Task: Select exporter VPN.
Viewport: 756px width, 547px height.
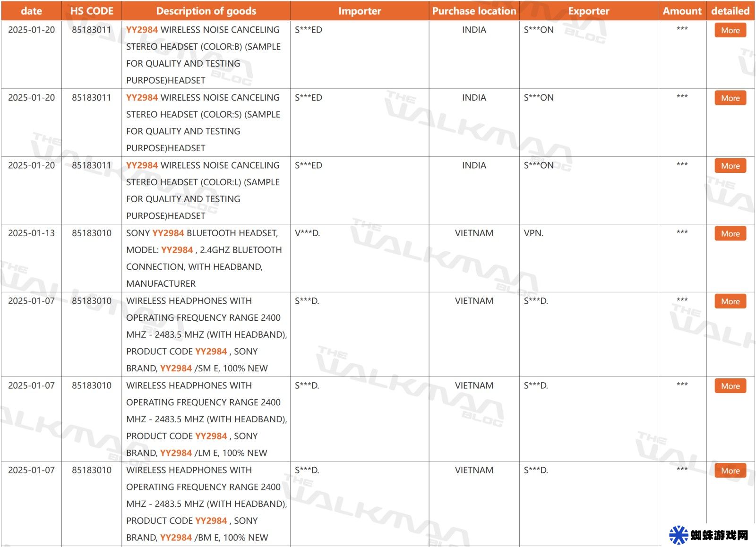Action: [533, 233]
